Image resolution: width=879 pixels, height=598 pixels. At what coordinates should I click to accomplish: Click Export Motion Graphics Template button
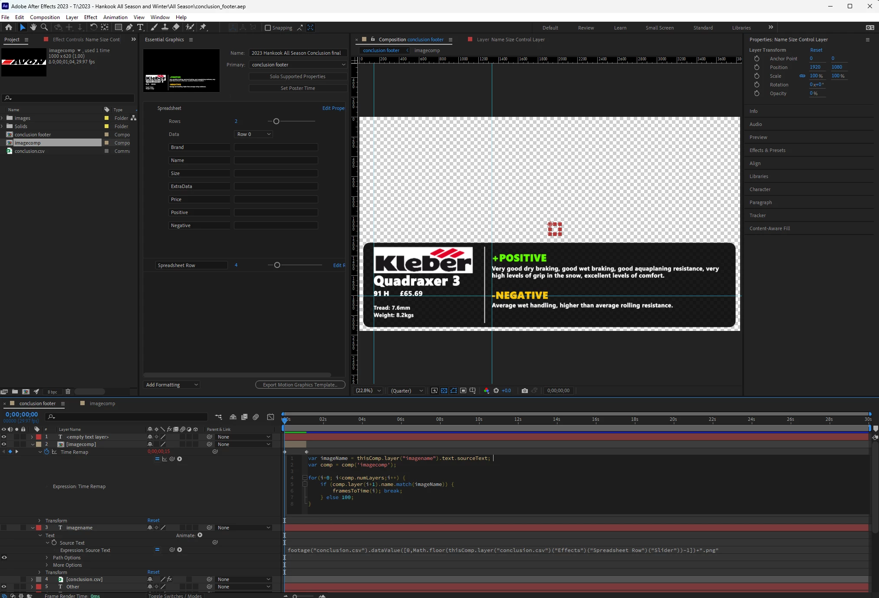tap(300, 385)
